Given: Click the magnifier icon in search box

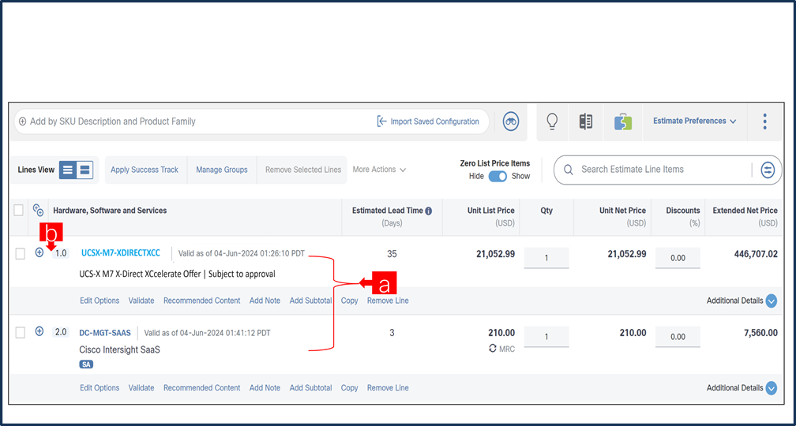Looking at the screenshot, I should [x=569, y=170].
